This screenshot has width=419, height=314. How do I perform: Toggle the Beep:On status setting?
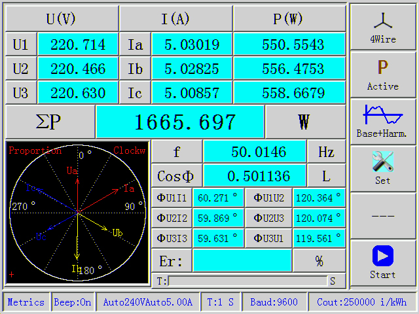[73, 302]
